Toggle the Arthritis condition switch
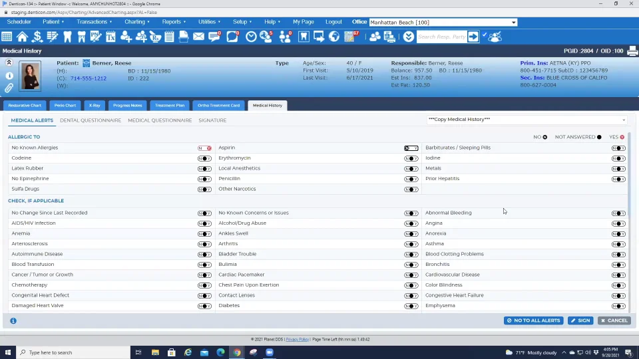Screen dimensions: 639x359 tap(411, 244)
